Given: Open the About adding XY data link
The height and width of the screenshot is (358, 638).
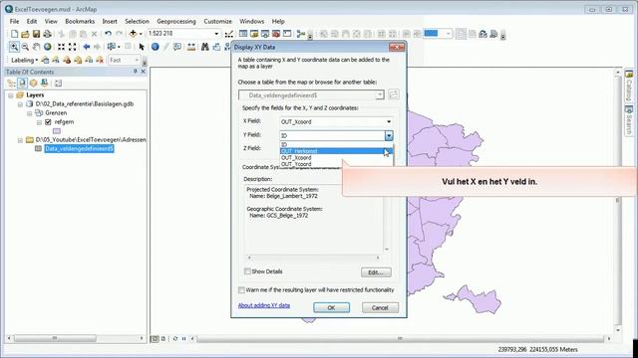Looking at the screenshot, I should click(x=263, y=305).
